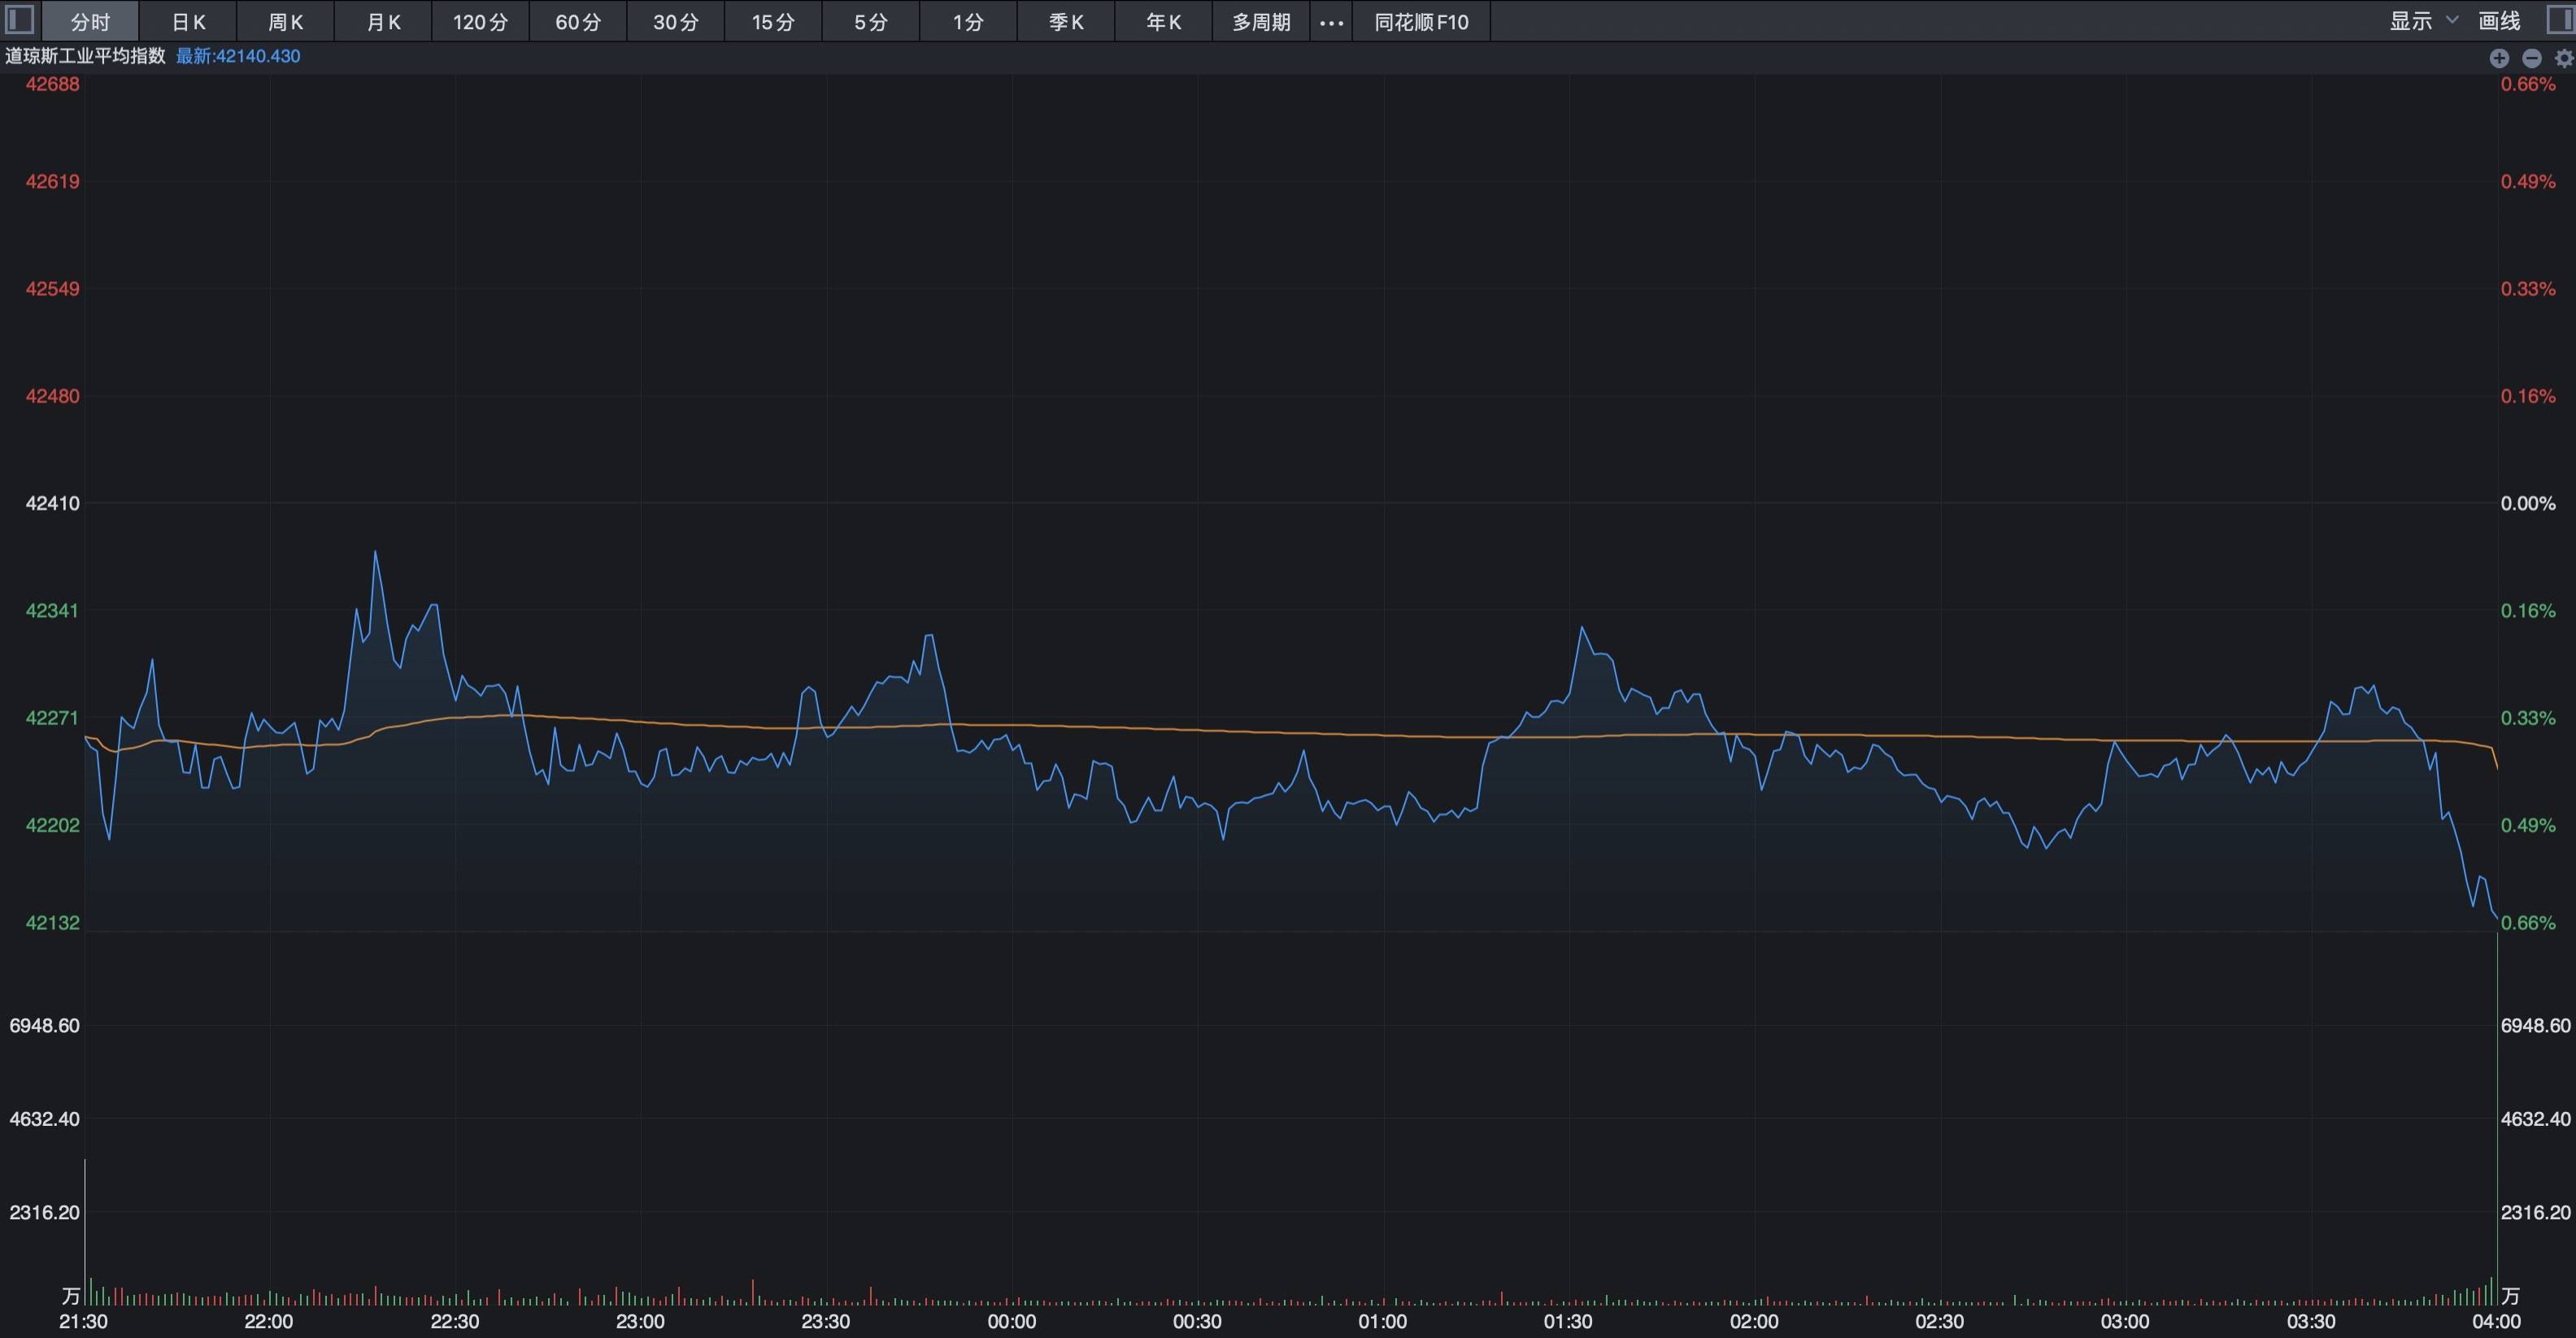Zoom in with the plus icon
This screenshot has width=2576, height=1338.
click(x=2499, y=58)
